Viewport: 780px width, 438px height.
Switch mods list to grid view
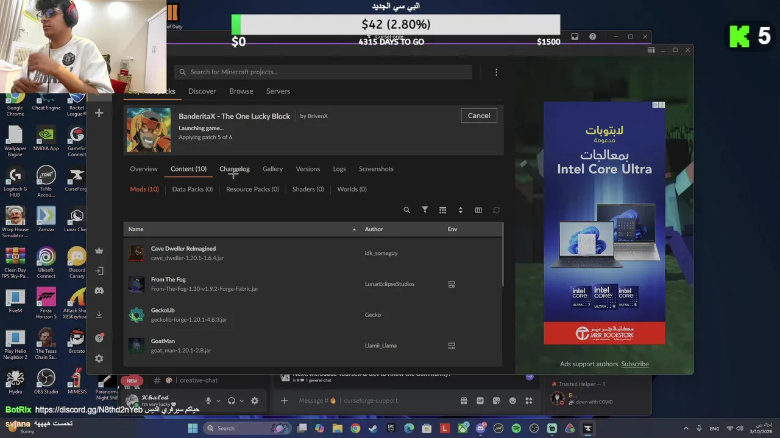tap(442, 210)
